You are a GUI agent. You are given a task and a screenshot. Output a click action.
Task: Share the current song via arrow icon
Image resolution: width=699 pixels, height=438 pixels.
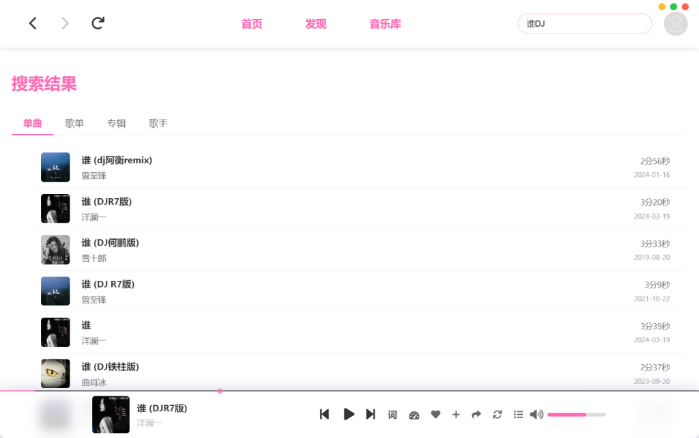[x=476, y=415]
